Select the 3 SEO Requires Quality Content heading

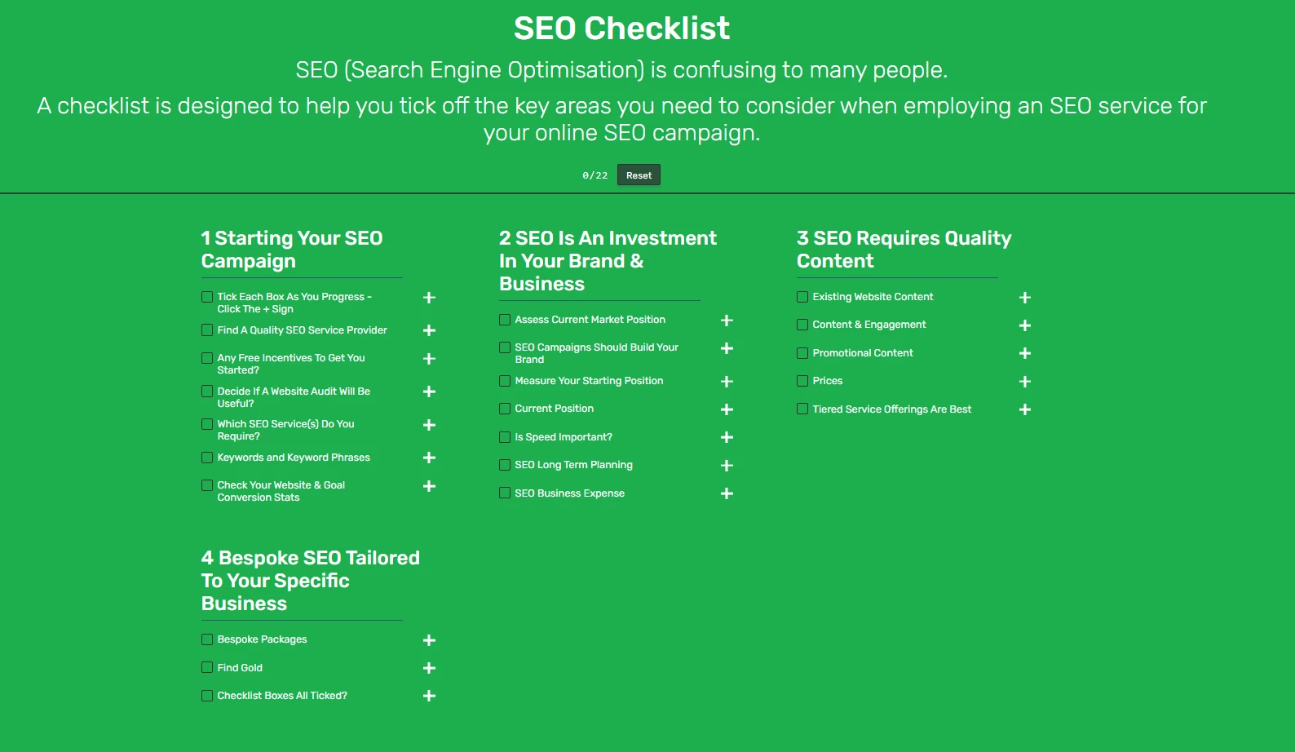coord(904,250)
